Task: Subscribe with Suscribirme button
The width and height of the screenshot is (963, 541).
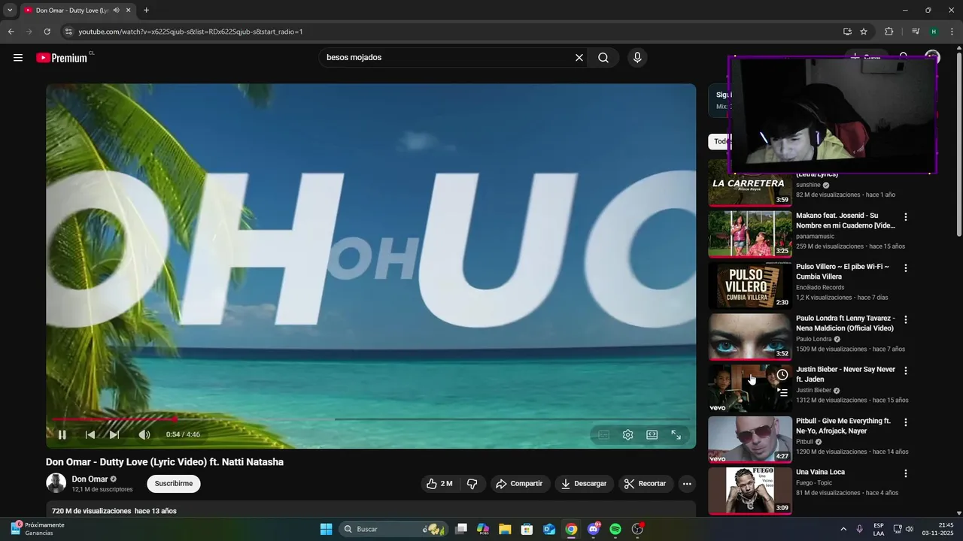Action: 174,484
